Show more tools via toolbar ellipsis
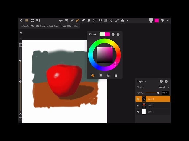 point(128,20)
